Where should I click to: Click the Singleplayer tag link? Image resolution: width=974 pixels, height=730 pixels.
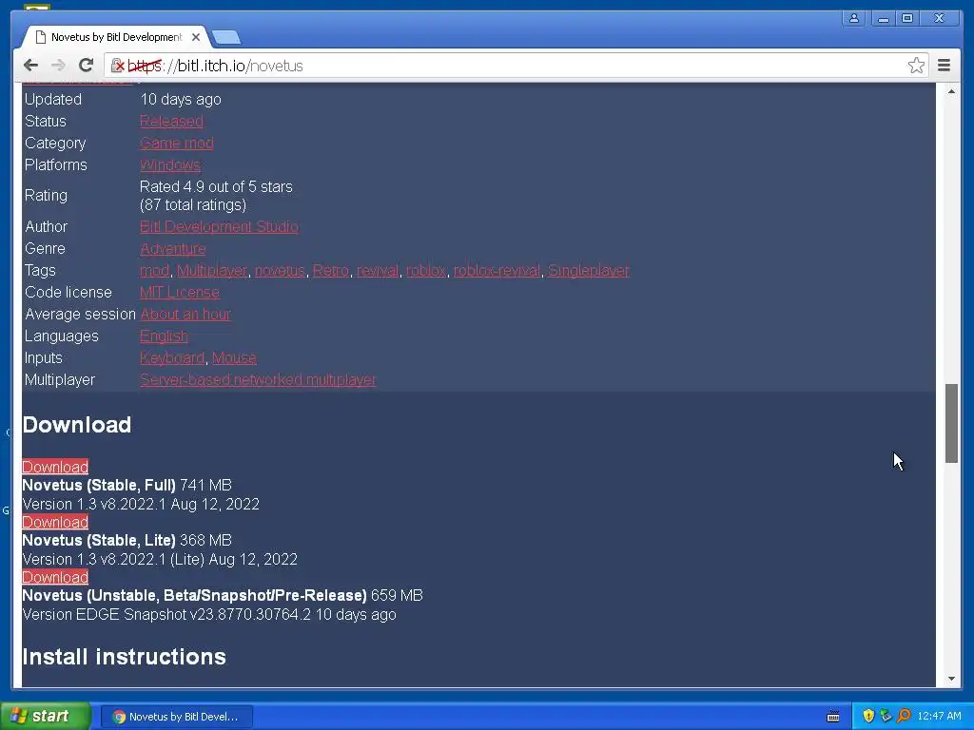pos(588,271)
